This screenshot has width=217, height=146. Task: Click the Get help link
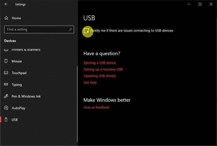(90, 82)
